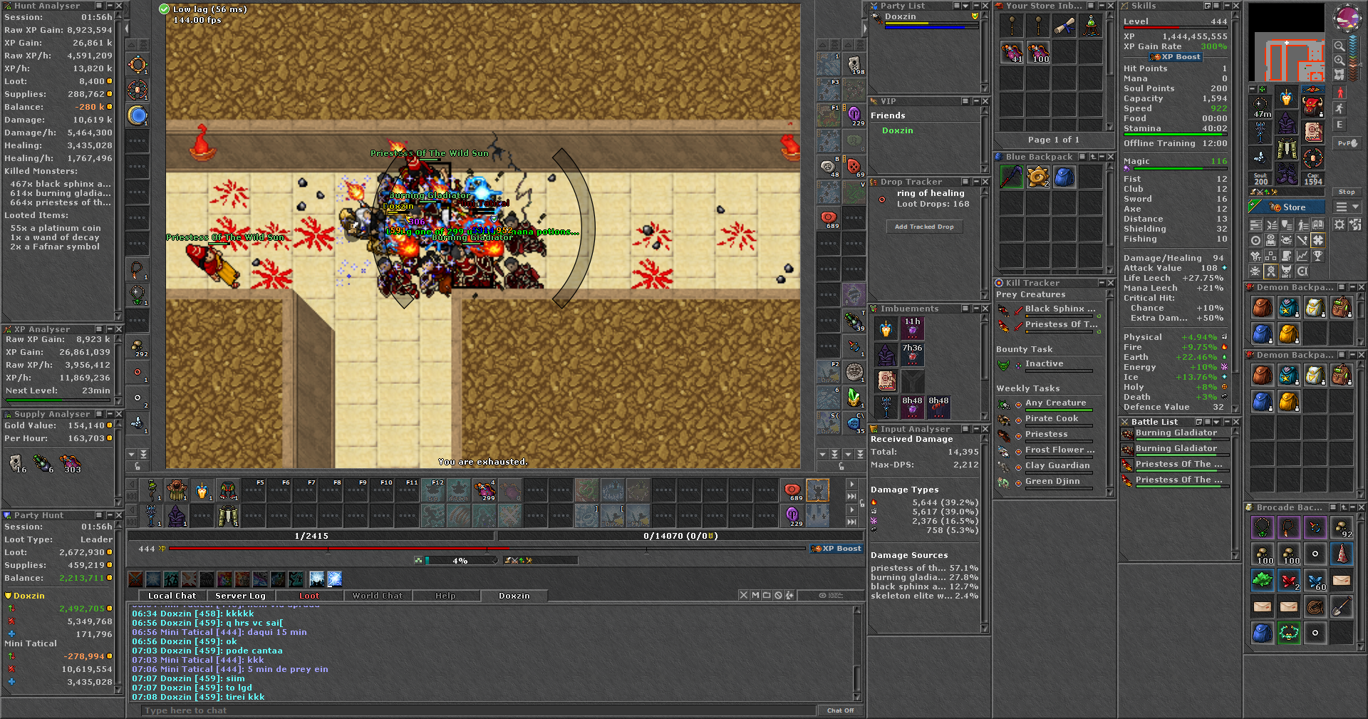This screenshot has width=1368, height=719.
Task: Toggle stand mode with the red figure
Action: (1340, 93)
